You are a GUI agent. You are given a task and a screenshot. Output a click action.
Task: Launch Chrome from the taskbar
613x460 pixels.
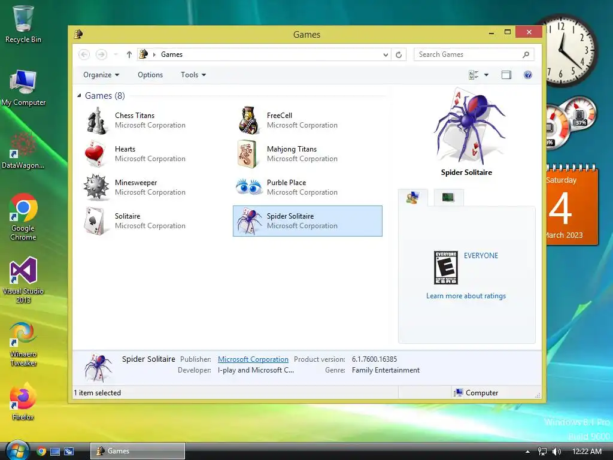(x=41, y=451)
